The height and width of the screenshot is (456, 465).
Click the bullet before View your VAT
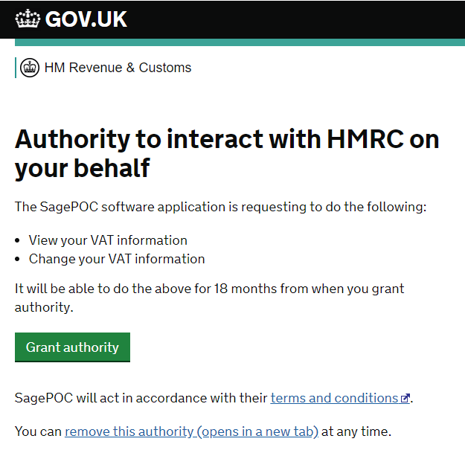tap(18, 241)
